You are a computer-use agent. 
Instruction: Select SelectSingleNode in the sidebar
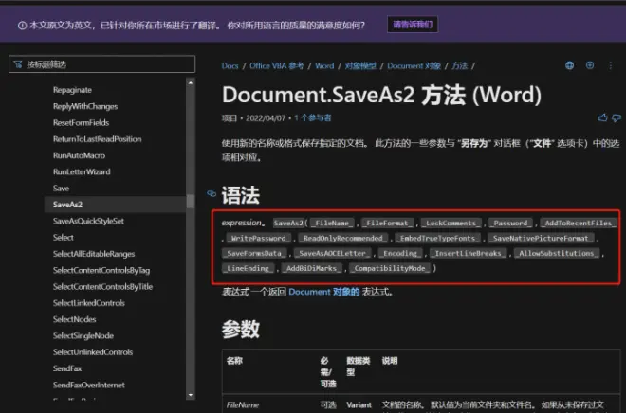(83, 335)
